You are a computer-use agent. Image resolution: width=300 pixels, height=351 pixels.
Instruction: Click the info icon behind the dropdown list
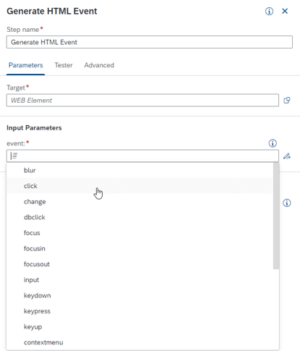click(x=287, y=203)
